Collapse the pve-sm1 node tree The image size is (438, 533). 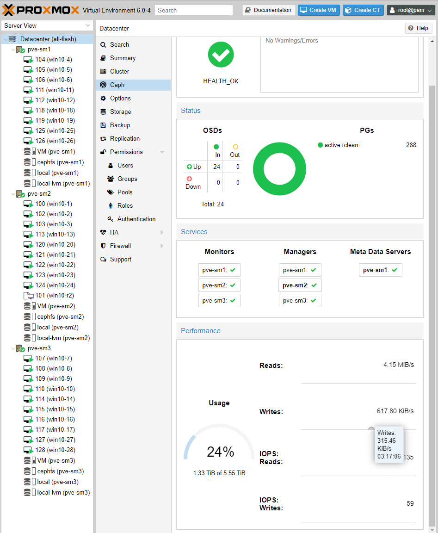pos(13,50)
